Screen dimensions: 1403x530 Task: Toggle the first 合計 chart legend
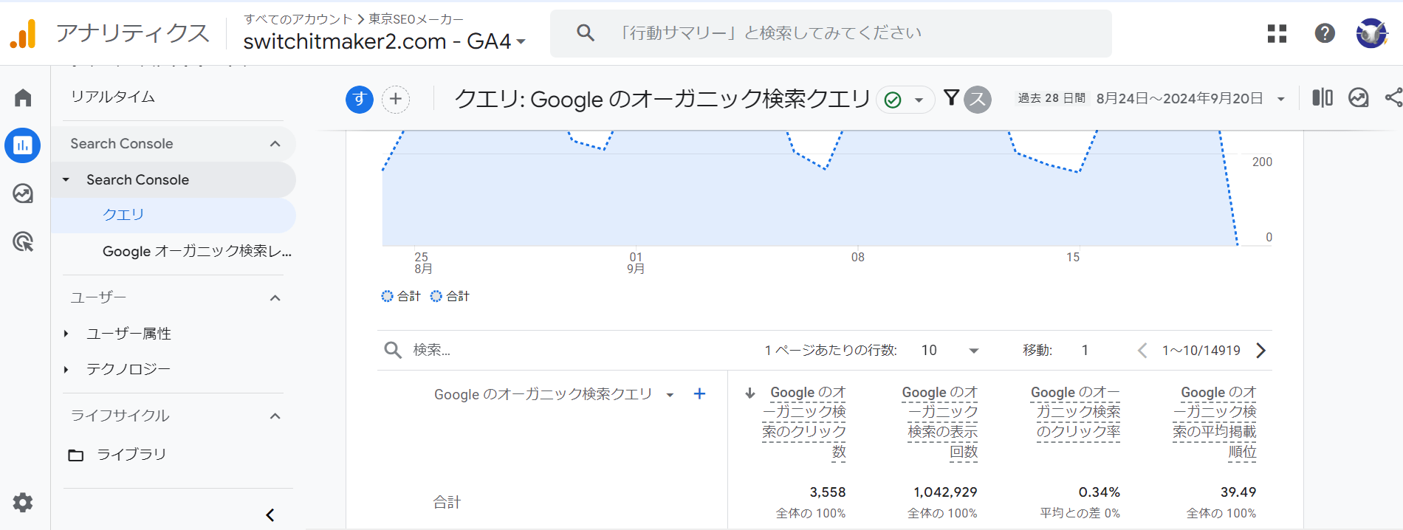(x=401, y=296)
